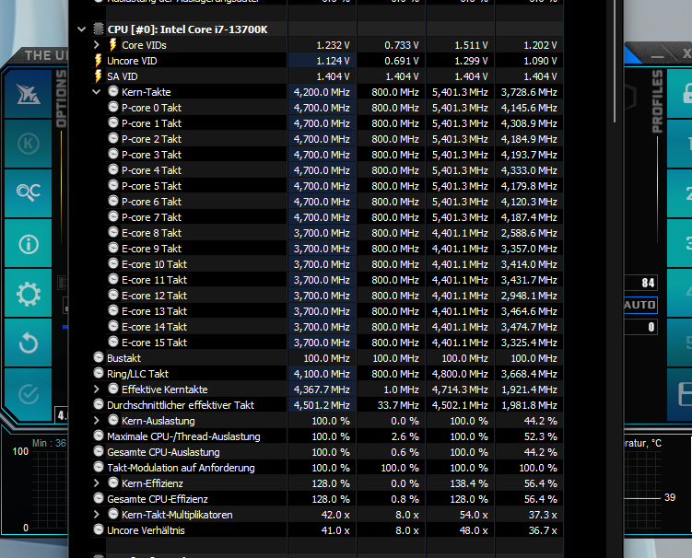The width and height of the screenshot is (692, 558).
Task: Click the lightning icon next to SA VID
Action: [98, 76]
